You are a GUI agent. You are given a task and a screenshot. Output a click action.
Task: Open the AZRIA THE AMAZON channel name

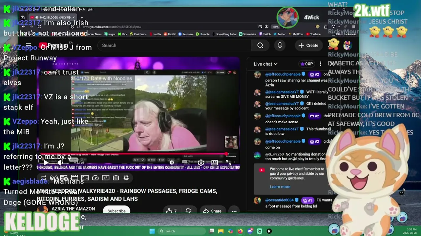[x=73, y=209]
